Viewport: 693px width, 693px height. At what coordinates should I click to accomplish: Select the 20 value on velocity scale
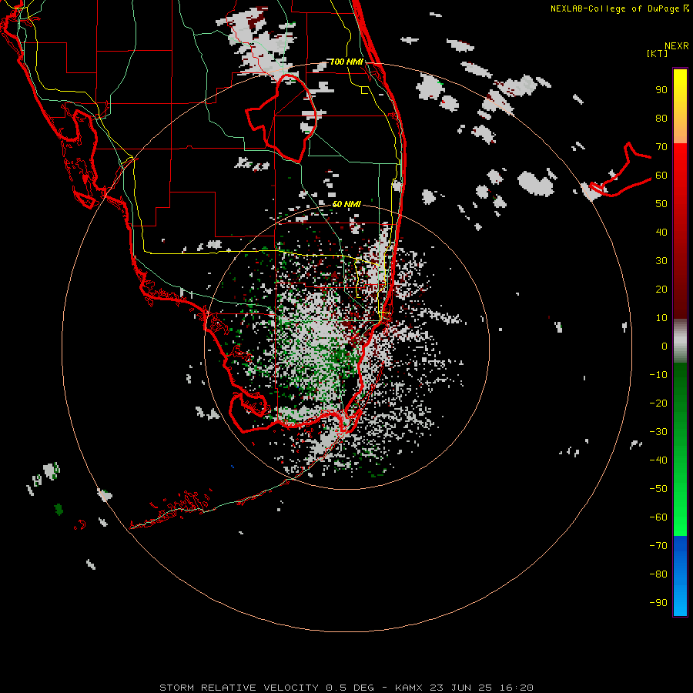pos(661,289)
